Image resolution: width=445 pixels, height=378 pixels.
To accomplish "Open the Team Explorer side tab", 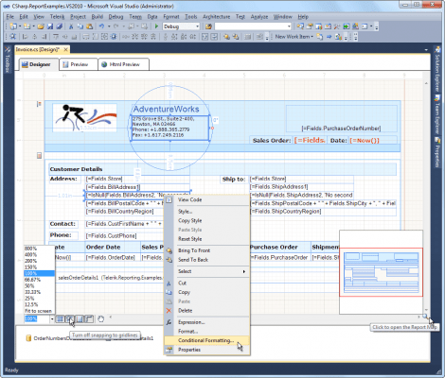I will (x=437, y=115).
